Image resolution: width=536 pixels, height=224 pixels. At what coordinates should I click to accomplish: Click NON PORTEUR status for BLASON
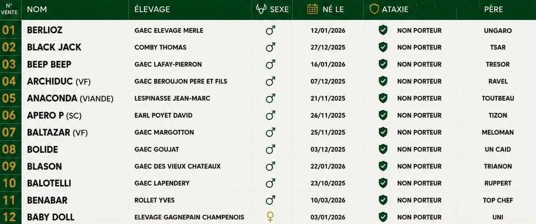click(419, 166)
